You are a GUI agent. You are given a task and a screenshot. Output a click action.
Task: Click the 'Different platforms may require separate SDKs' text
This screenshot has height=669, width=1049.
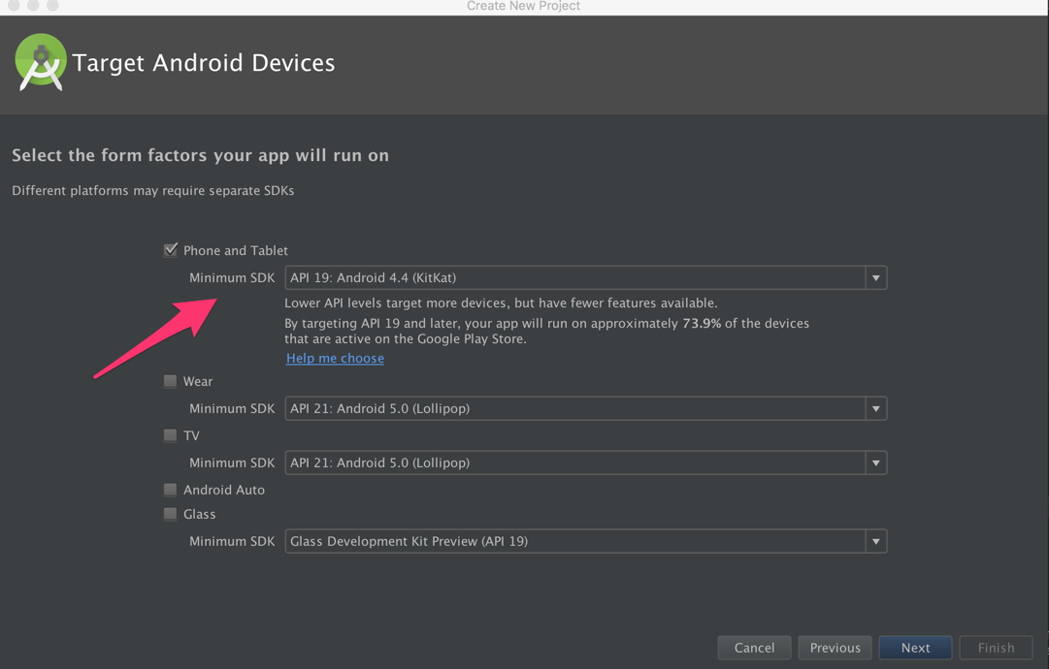[x=153, y=191]
